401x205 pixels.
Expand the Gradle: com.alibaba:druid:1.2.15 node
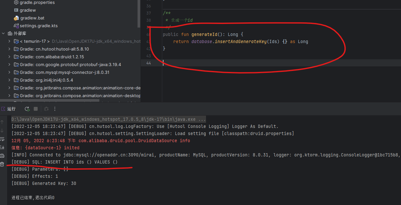tap(9, 57)
